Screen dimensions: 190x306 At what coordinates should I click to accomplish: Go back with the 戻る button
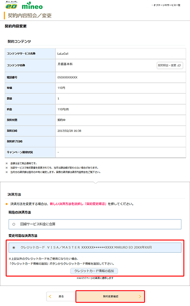pos(61,296)
